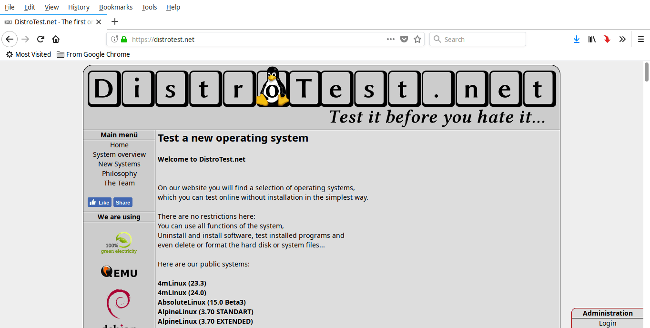
Task: Open the System overview link
Action: [119, 154]
